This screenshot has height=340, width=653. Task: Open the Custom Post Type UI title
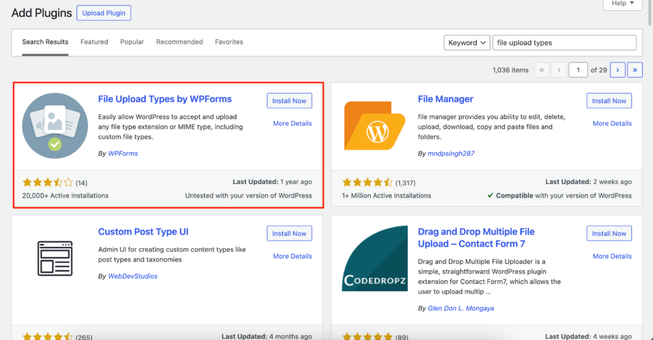click(x=143, y=232)
